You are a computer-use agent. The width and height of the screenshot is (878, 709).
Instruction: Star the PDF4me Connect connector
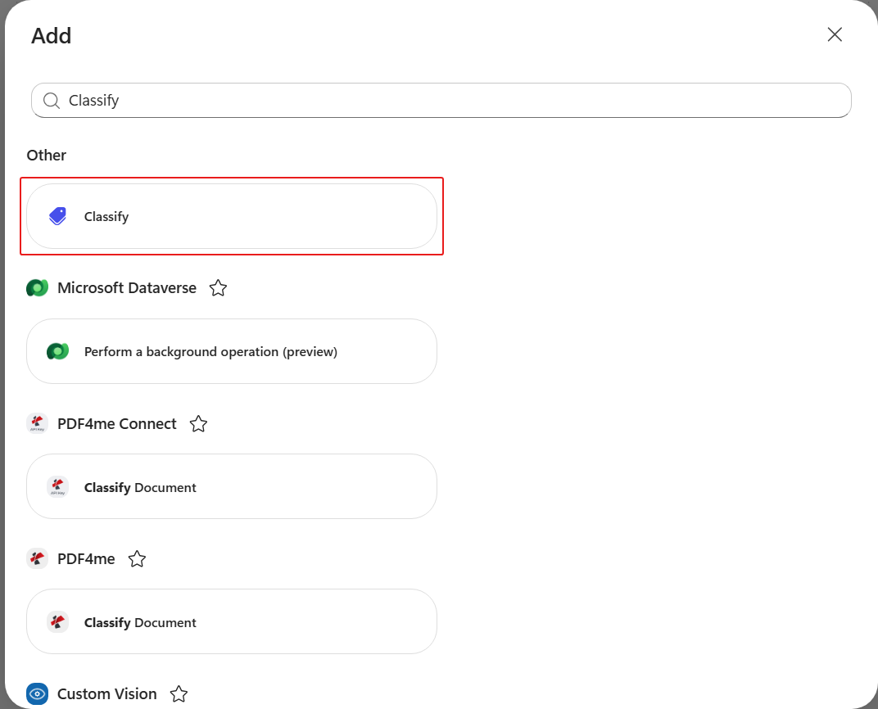(198, 424)
